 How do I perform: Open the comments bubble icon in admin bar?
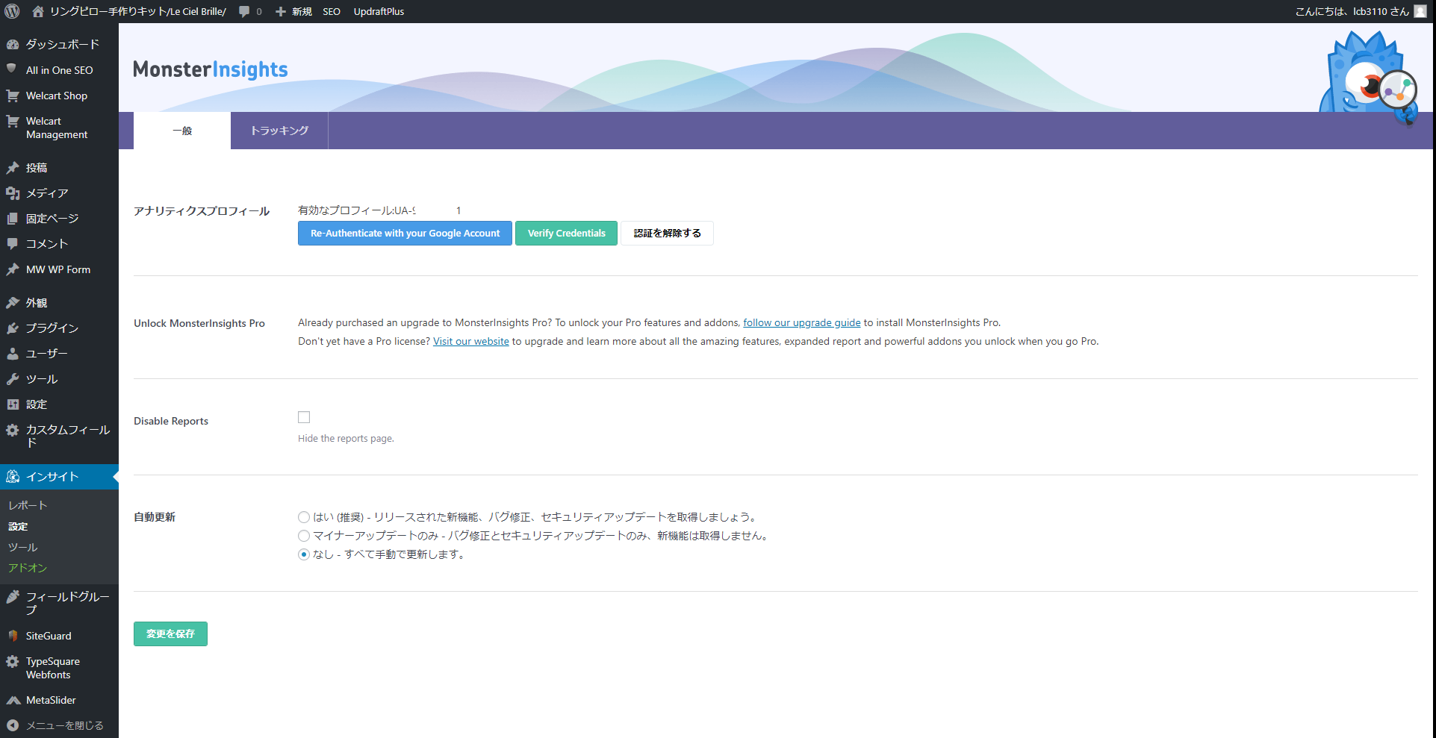(x=244, y=11)
